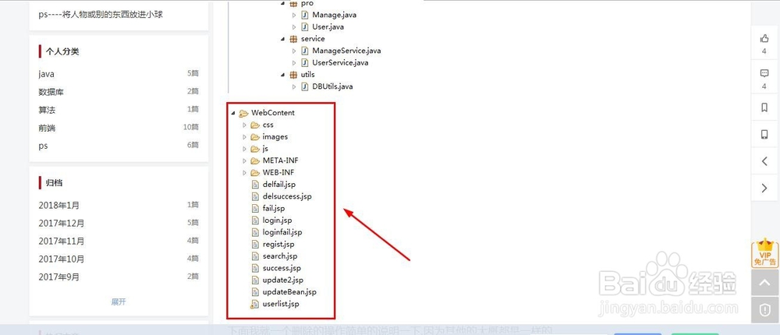The height and width of the screenshot is (335, 780).
Task: Open the comments speech bubble icon
Action: [764, 73]
